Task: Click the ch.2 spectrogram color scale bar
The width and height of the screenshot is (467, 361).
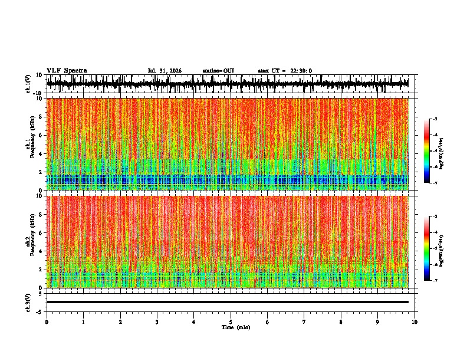Action: point(427,248)
